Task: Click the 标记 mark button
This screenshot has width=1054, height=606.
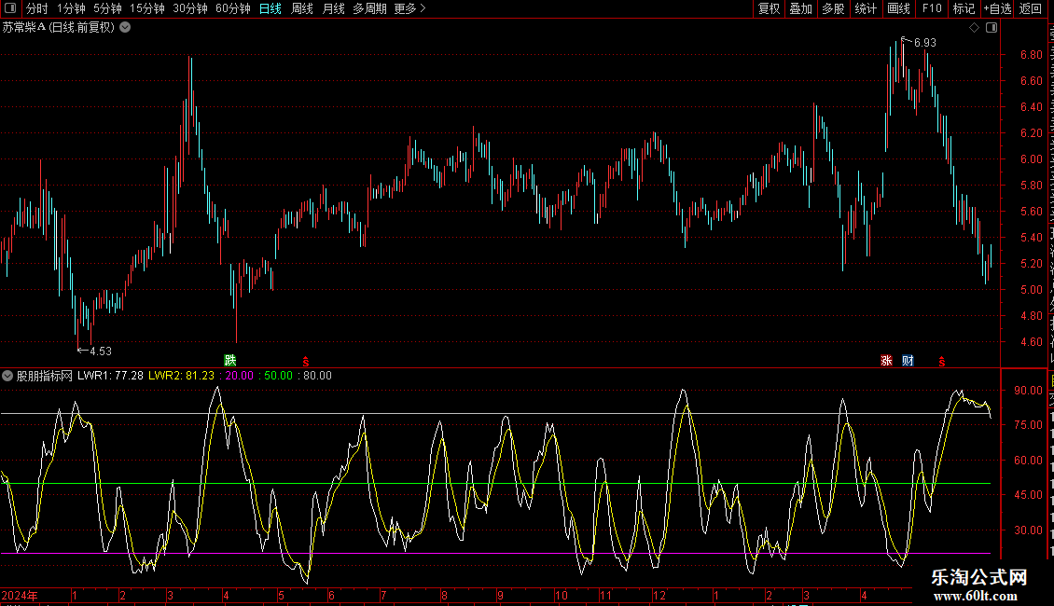Action: (964, 8)
